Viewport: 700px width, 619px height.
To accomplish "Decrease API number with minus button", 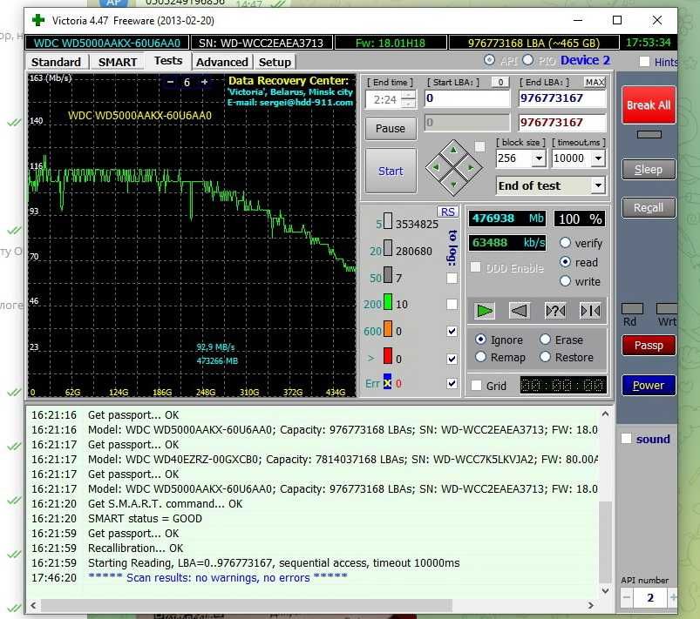I will tap(627, 597).
